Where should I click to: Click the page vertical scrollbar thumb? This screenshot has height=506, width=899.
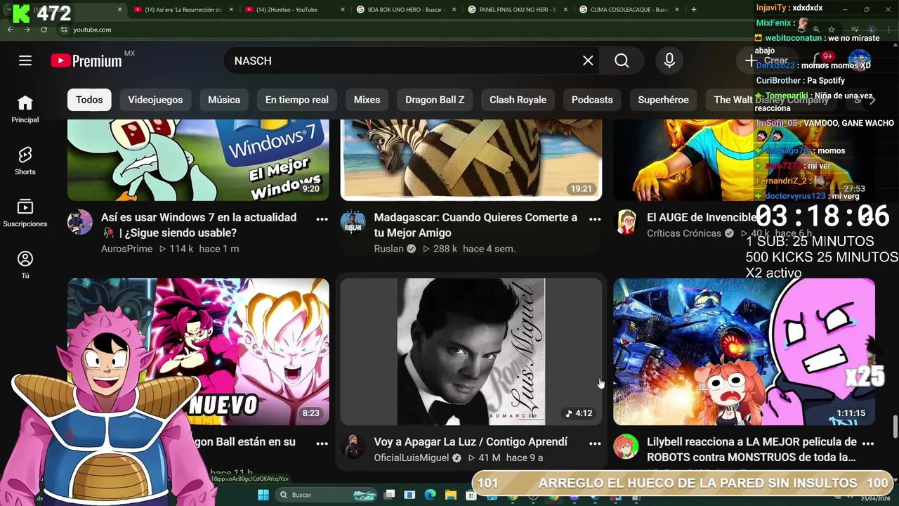(895, 426)
